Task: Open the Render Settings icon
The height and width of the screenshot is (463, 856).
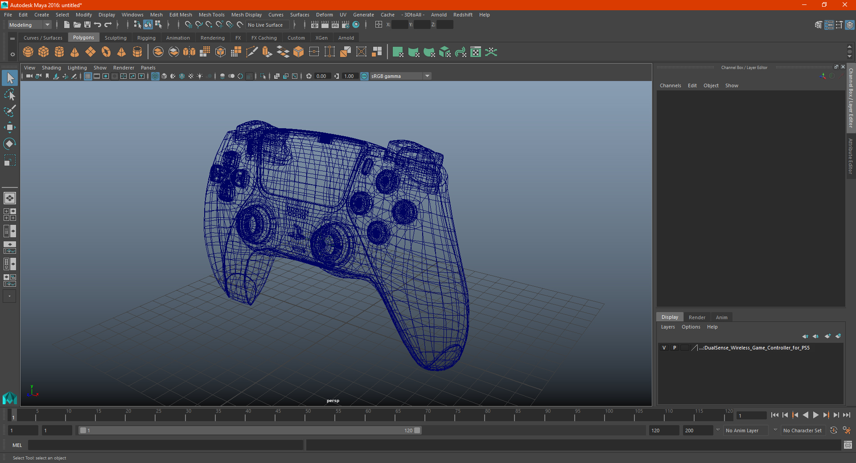Action: point(346,25)
